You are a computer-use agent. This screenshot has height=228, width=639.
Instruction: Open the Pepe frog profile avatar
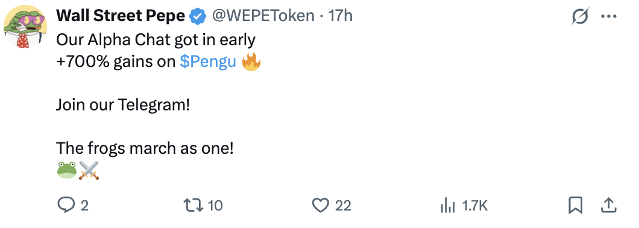pyautogui.click(x=25, y=27)
